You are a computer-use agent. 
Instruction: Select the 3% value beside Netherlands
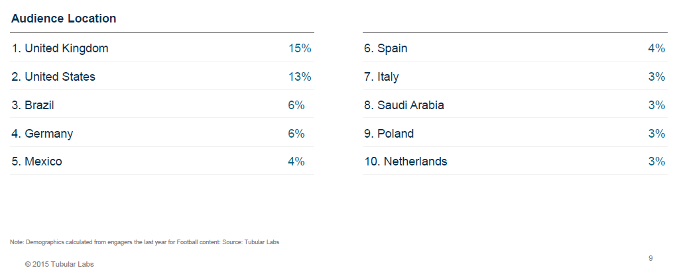656,161
